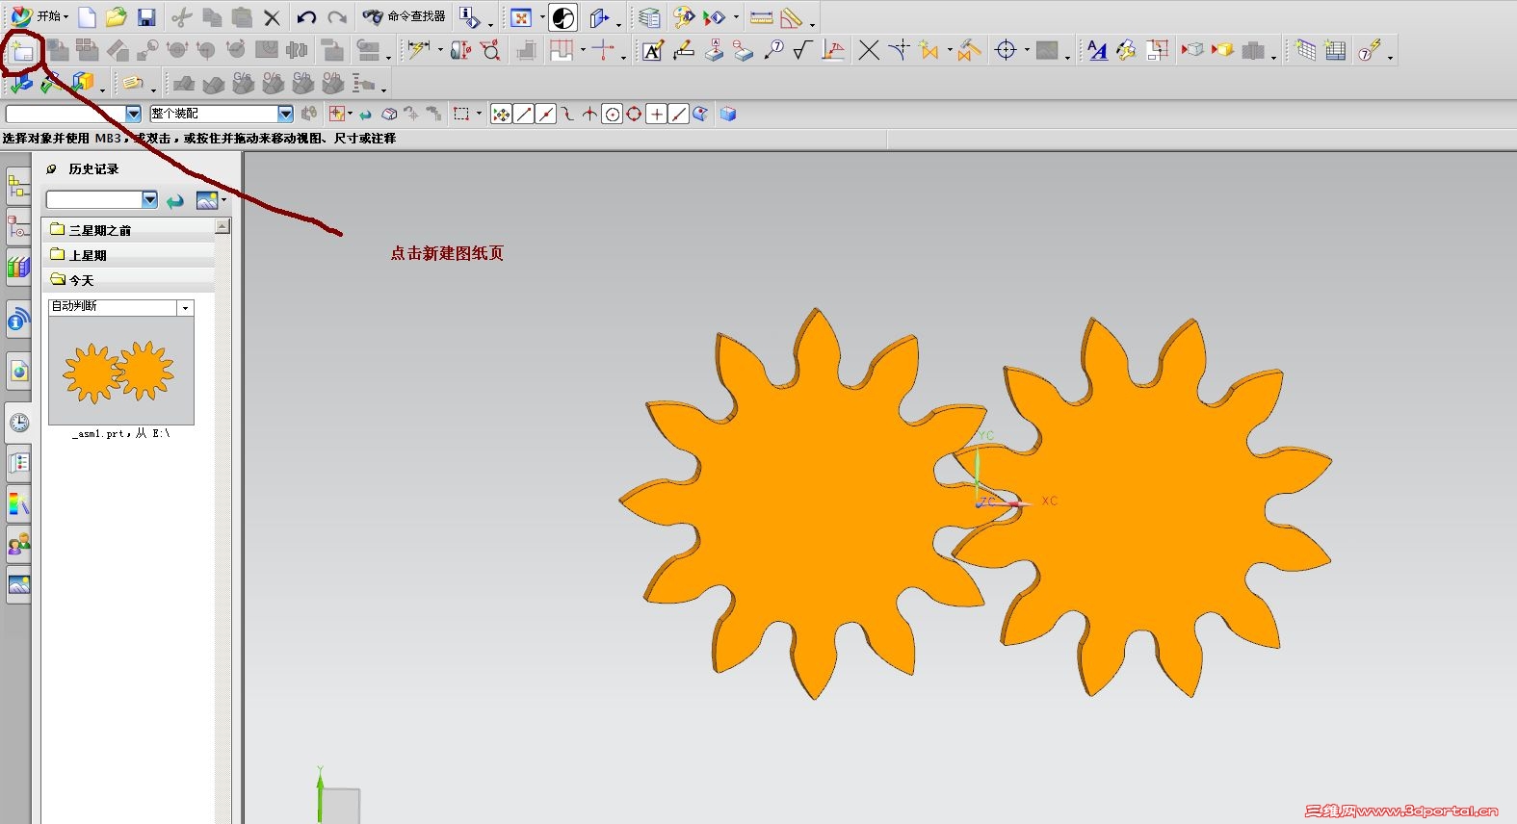Open the Constraint Navigator tab
Screen dimensions: 1517x824
coord(18,226)
